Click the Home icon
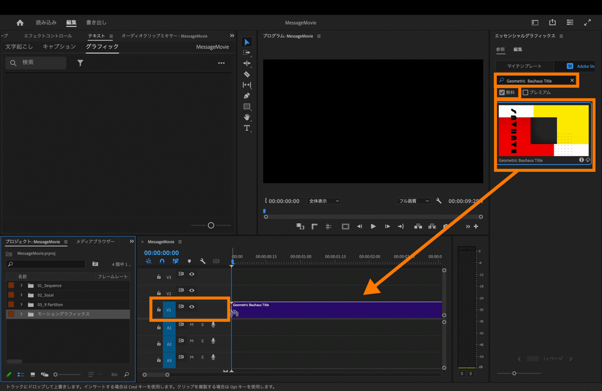This screenshot has width=602, height=391. [20, 23]
